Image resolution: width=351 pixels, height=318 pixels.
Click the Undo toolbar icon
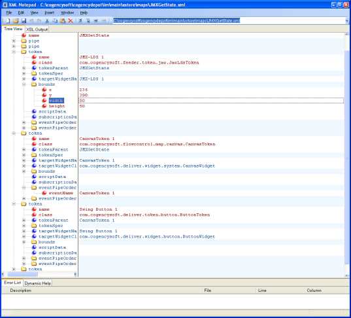coord(31,21)
